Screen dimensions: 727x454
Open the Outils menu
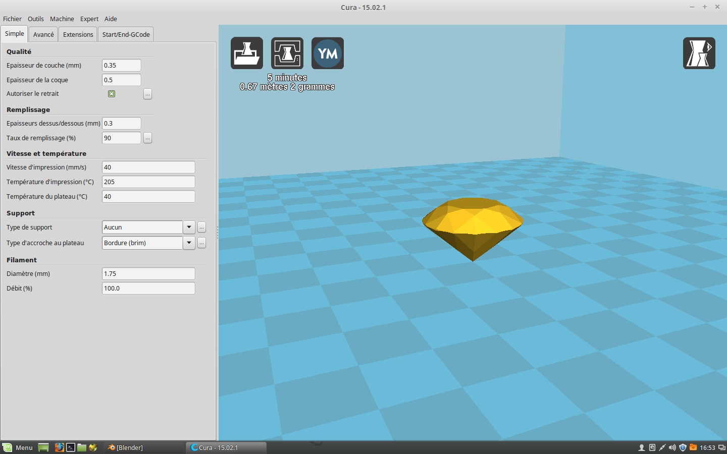[36, 19]
